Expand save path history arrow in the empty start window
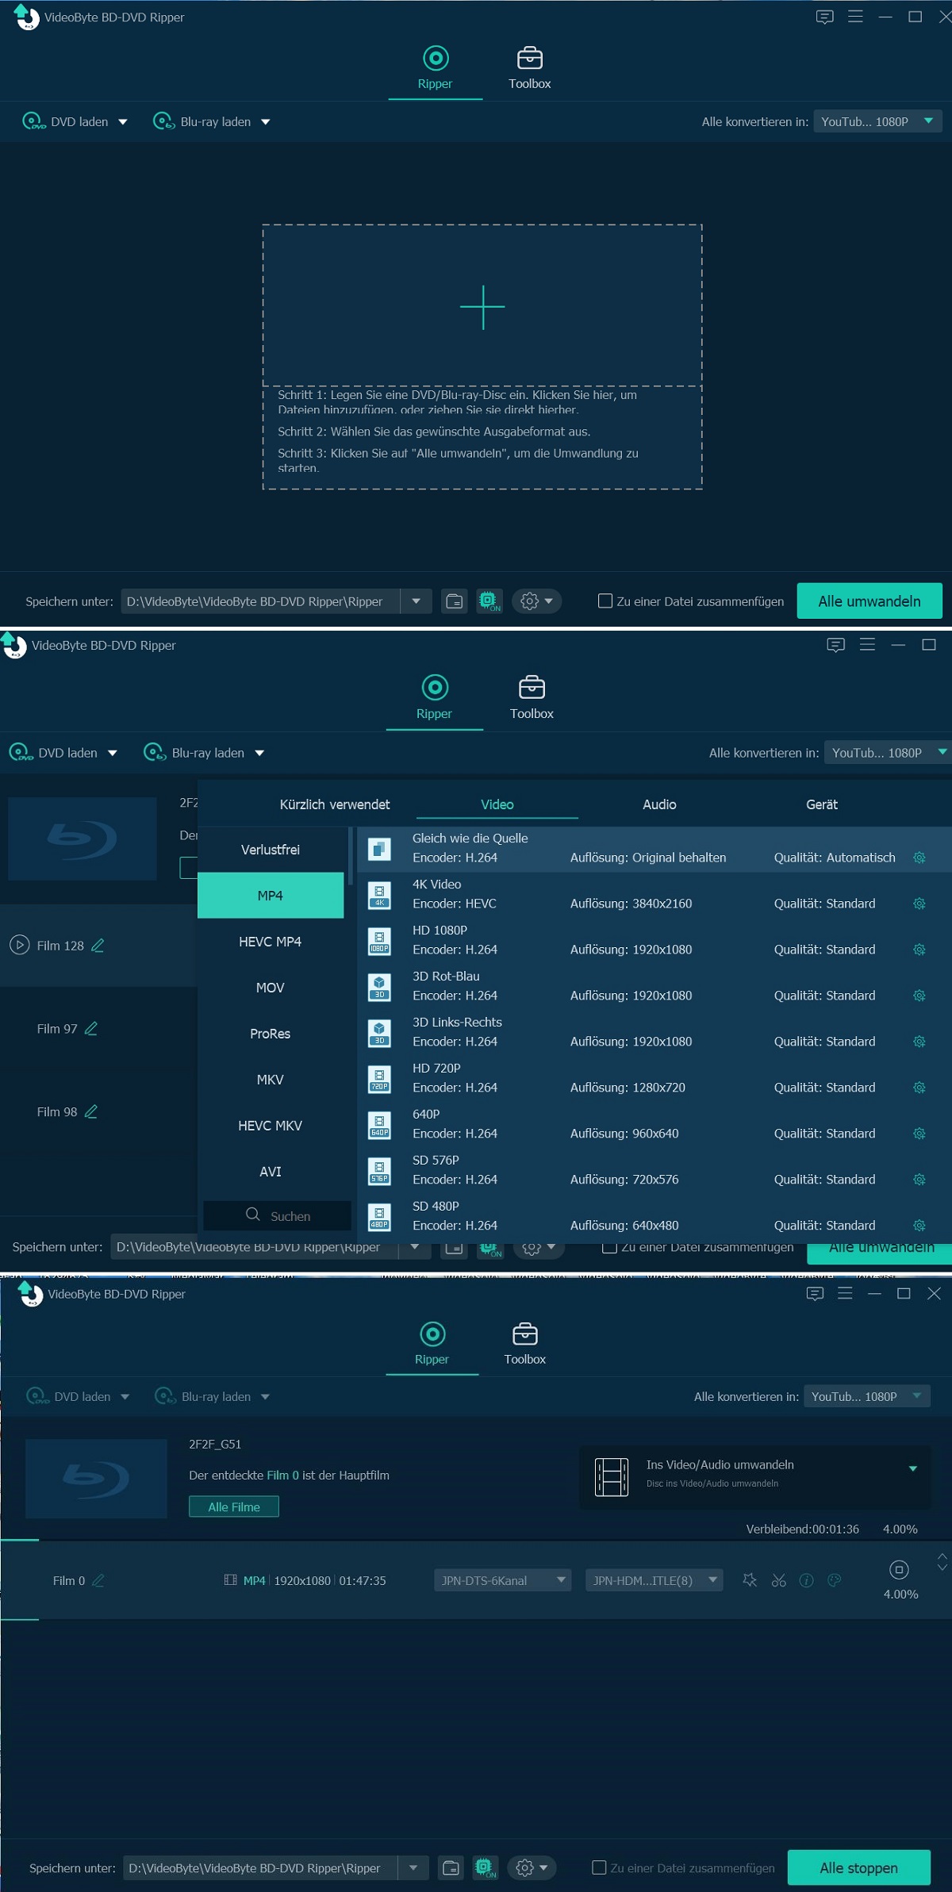 [x=416, y=601]
